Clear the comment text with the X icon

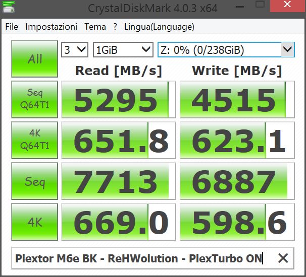coord(283,258)
